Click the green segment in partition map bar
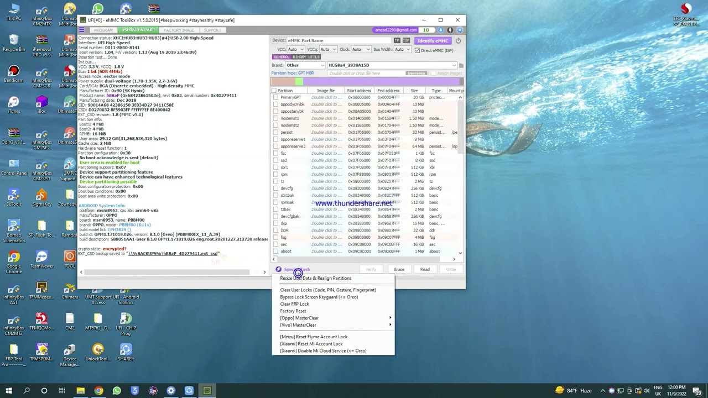The image size is (708, 398). [299, 82]
